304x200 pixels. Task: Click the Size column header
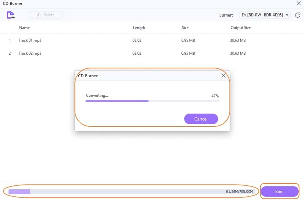(185, 28)
